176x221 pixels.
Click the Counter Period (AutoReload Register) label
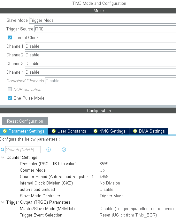pyautogui.click(x=58, y=176)
